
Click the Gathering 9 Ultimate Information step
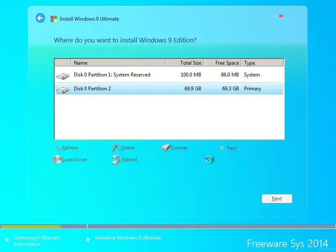[37, 241]
